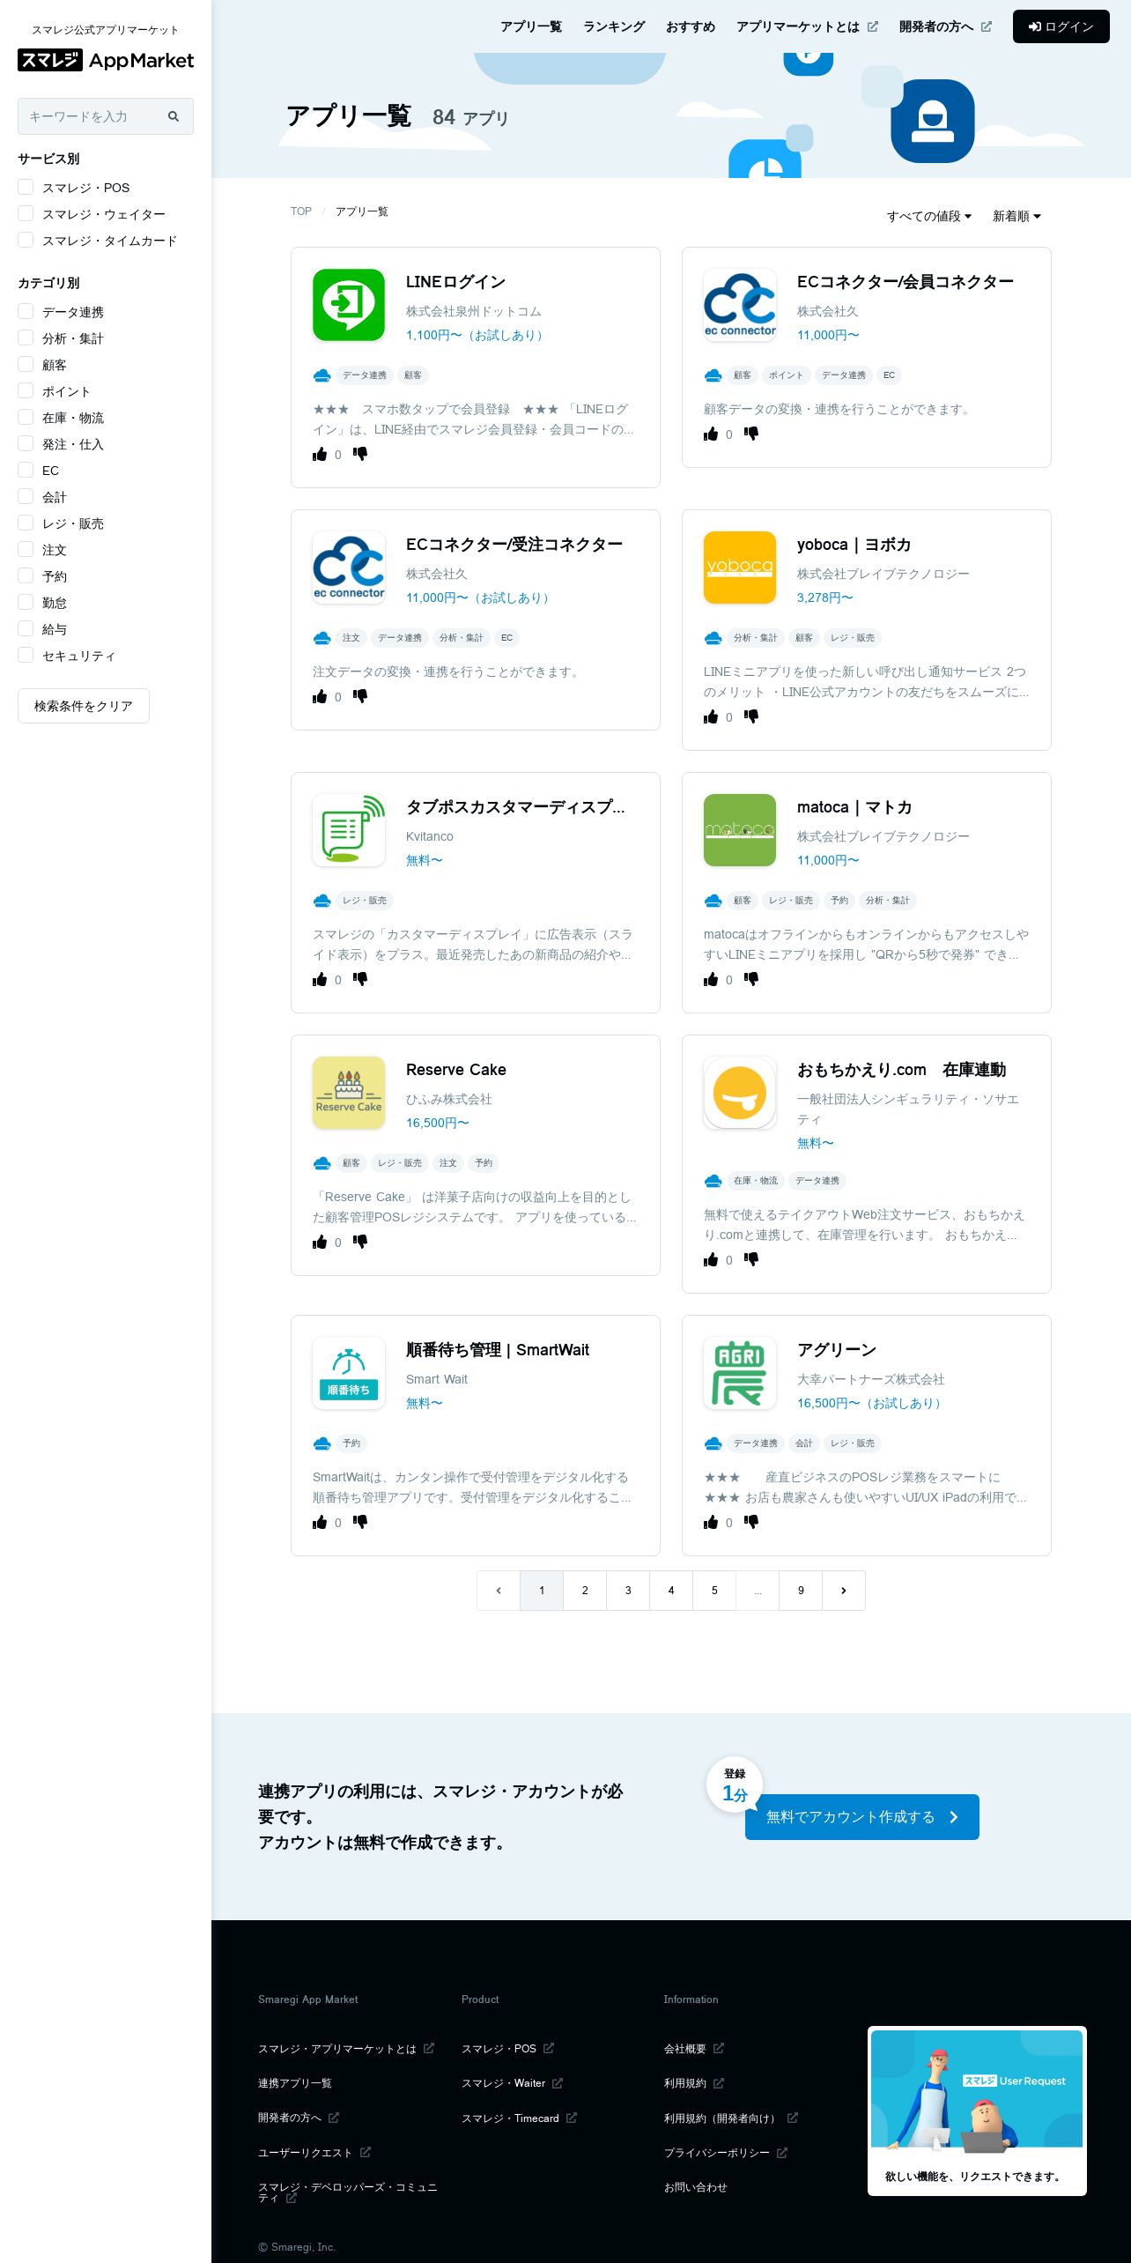The width and height of the screenshot is (1131, 2263).
Task: Check the スマレジ・タイムカード service filter
Action: coord(26,240)
